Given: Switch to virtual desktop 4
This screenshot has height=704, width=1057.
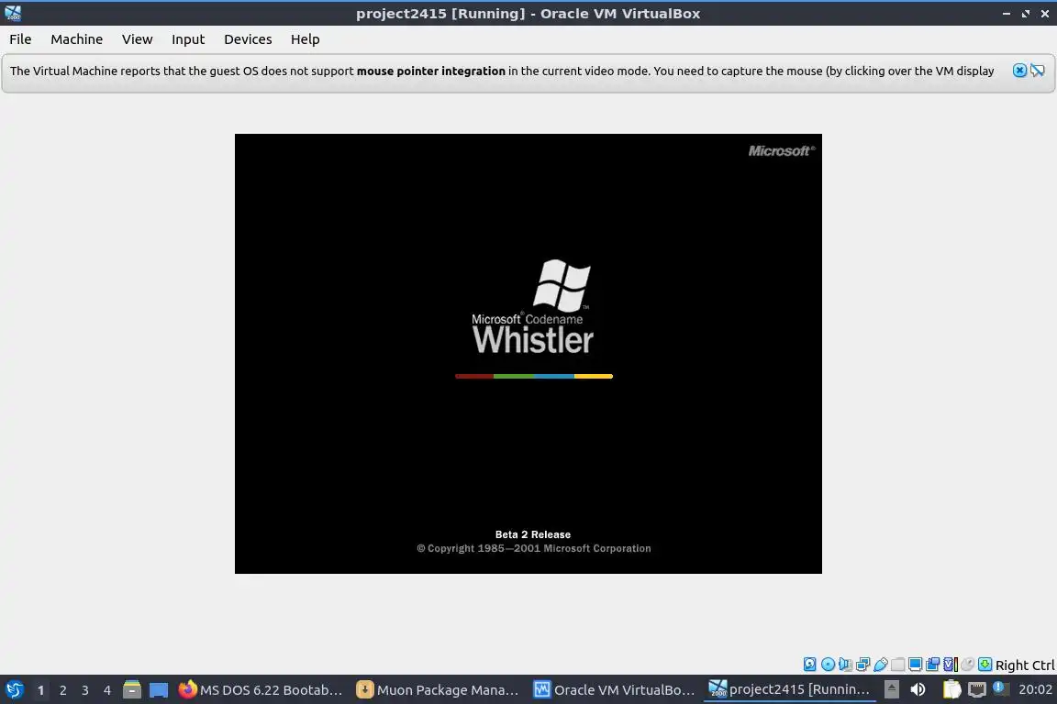Looking at the screenshot, I should click(x=107, y=690).
